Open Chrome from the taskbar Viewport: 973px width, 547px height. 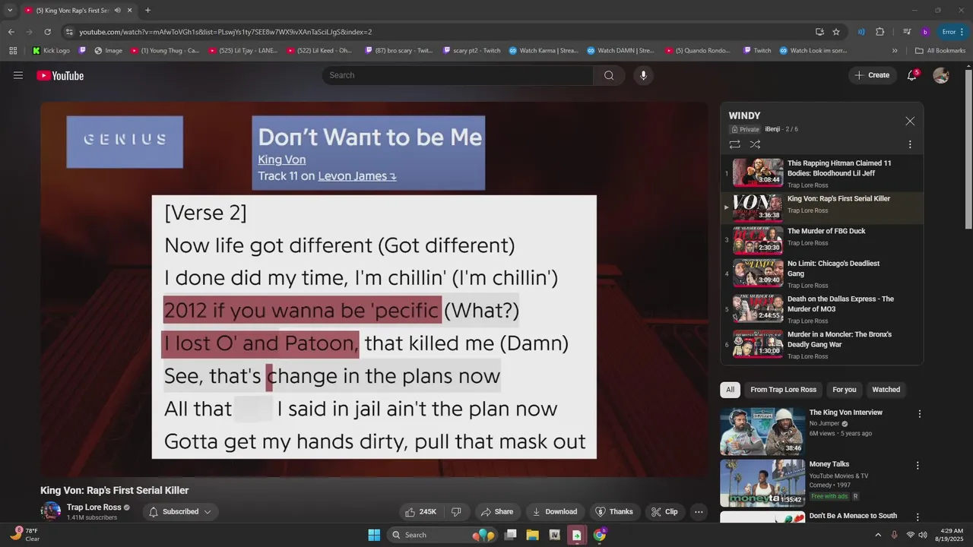[599, 535]
